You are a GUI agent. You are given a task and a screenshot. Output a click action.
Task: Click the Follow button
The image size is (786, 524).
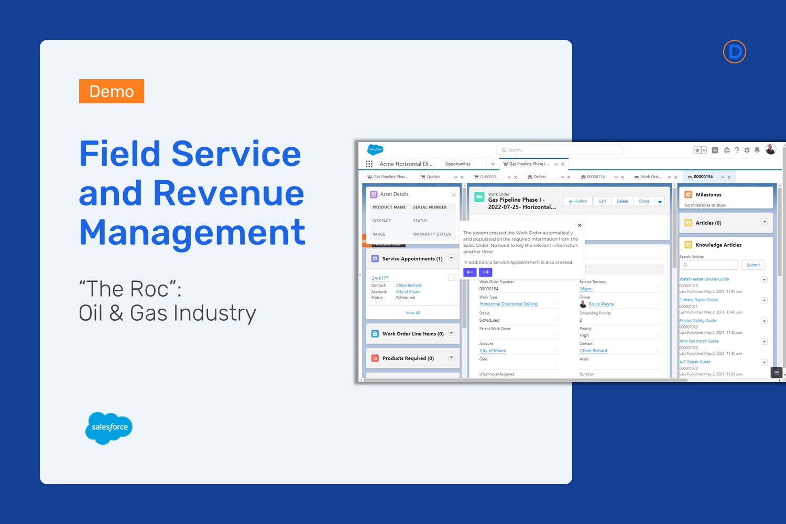click(577, 201)
